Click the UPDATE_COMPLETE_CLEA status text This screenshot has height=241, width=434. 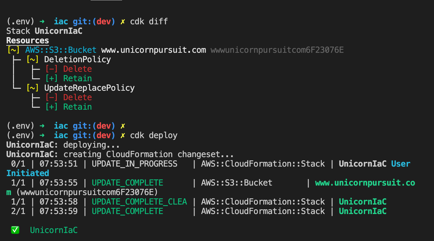139,202
